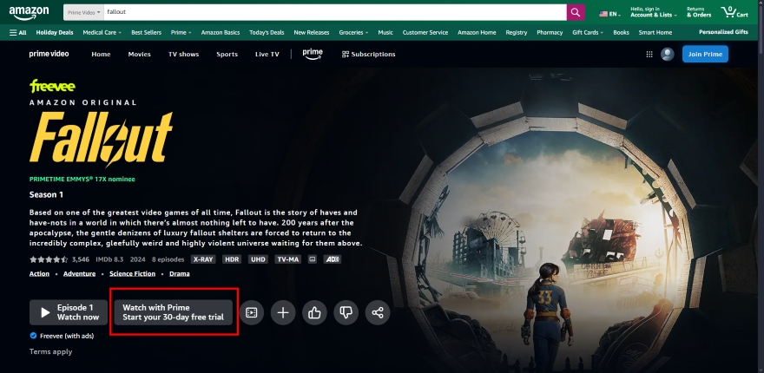The height and width of the screenshot is (373, 764).
Task: Click the TV-MA rating badge
Action: pyautogui.click(x=287, y=259)
